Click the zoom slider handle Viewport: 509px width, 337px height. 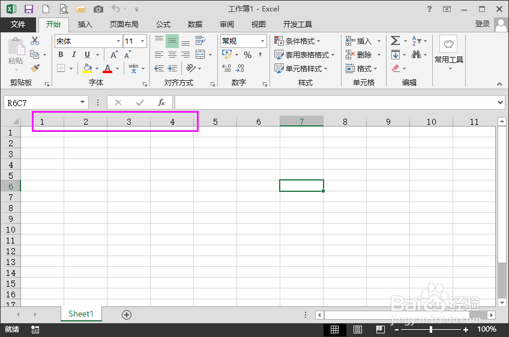tap(431, 330)
